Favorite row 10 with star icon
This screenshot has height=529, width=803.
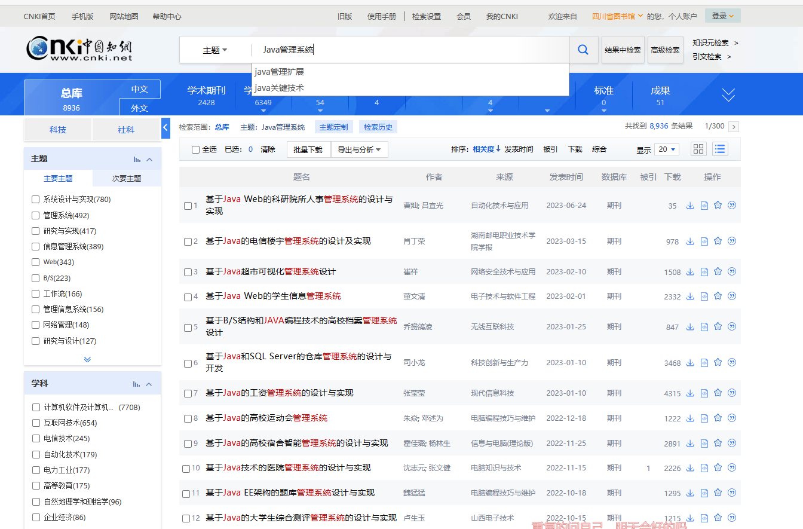point(718,467)
